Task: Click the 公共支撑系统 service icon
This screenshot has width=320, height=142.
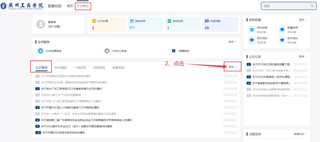Action: click(41, 51)
